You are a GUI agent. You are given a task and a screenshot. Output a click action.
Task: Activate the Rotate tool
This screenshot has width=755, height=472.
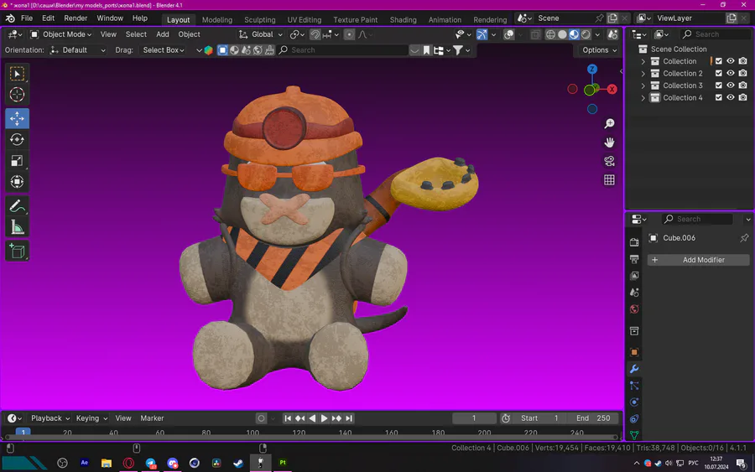coord(17,139)
